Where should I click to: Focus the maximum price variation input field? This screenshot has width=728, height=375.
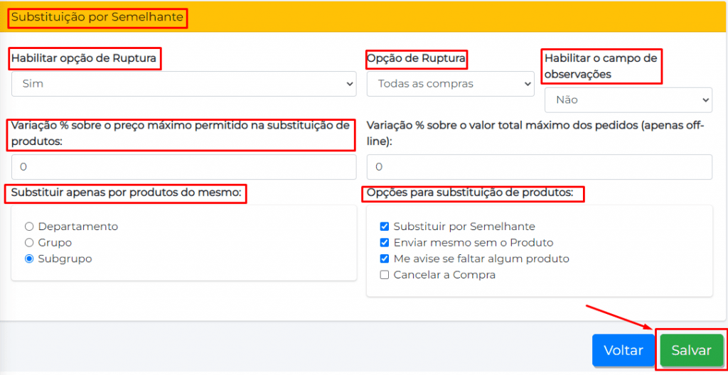point(183,167)
